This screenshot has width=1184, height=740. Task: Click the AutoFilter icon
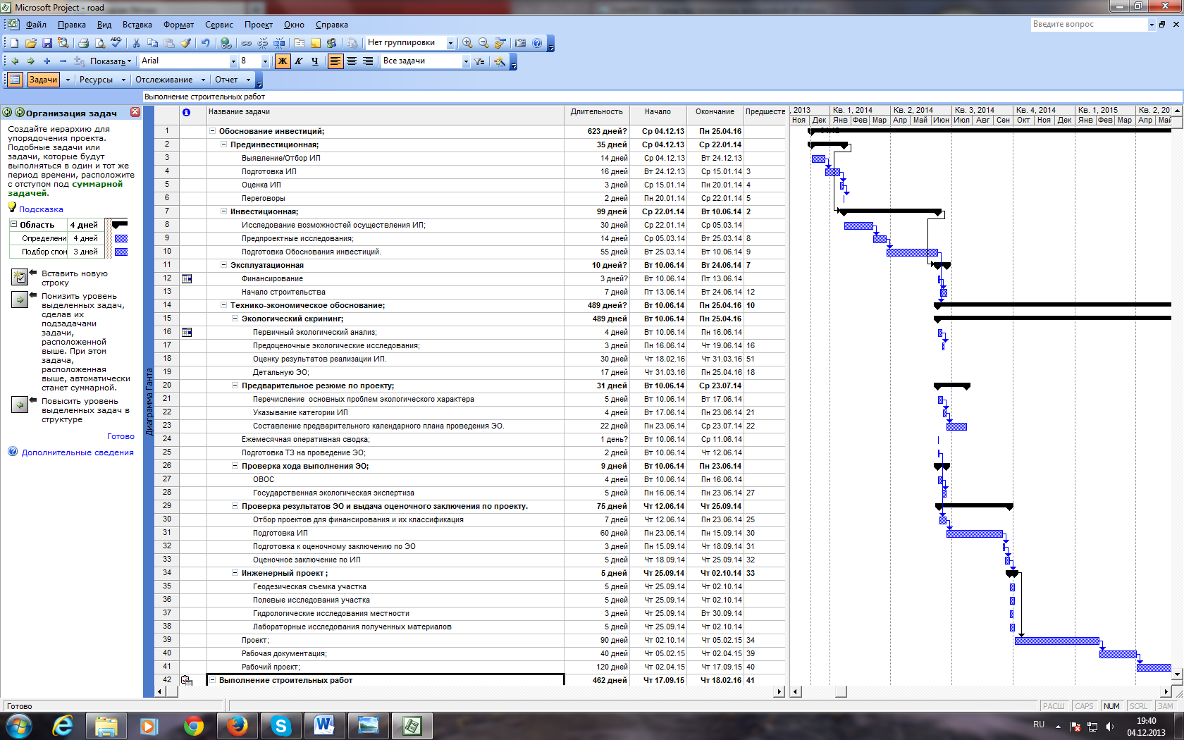(x=480, y=61)
